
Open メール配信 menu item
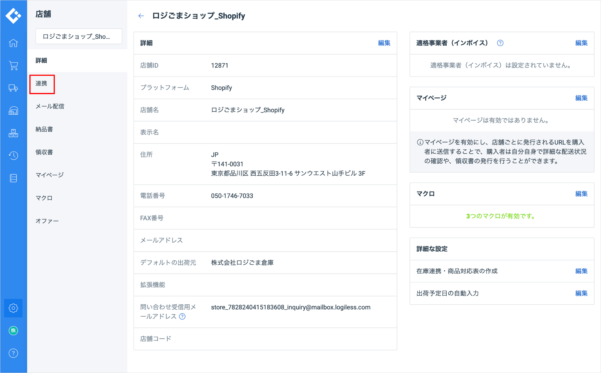point(50,106)
